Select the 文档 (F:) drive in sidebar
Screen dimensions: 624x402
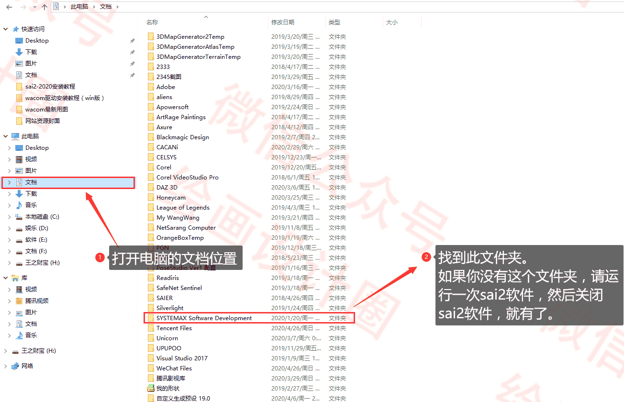coord(36,251)
